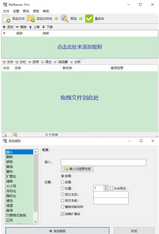Click the Preview (预览) magnifier icon

tap(65, 19)
